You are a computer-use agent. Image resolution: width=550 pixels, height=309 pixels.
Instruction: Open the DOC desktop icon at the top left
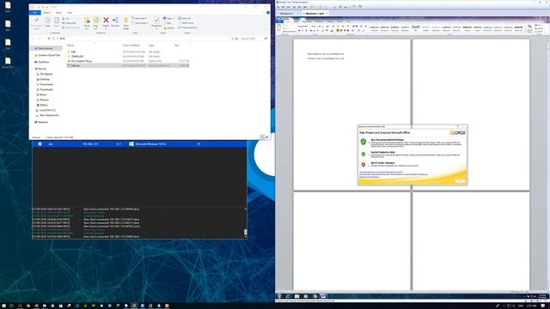8,7
